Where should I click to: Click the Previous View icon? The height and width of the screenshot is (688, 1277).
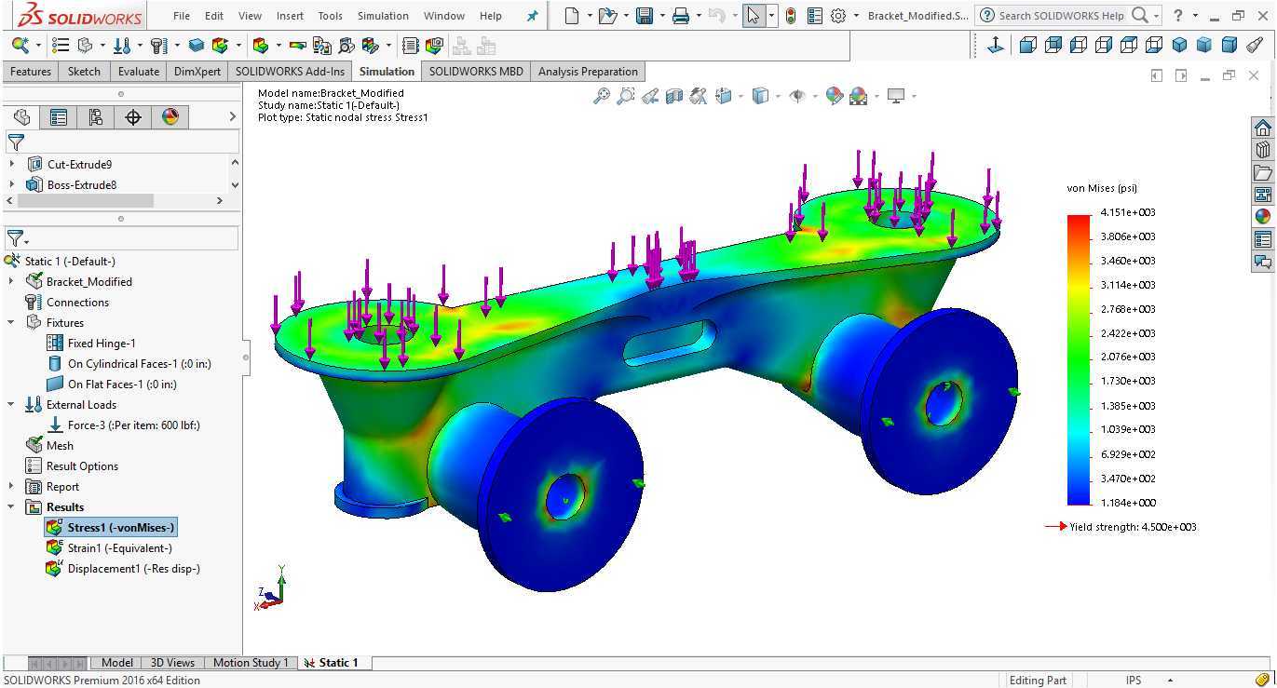click(x=650, y=95)
